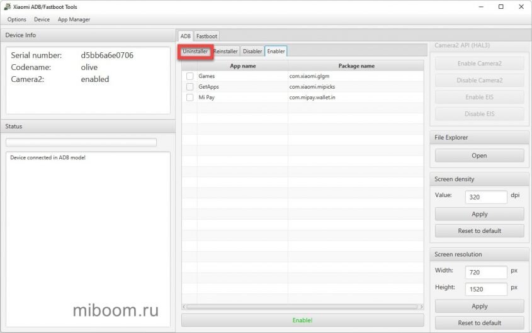
Task: Check the GetApps checkbox
Action: 190,87
